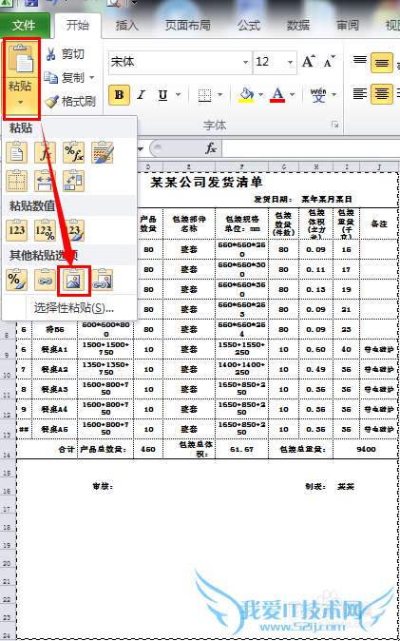Click the cell showing 0.60
Image resolution: width=400 pixels, height=641 pixels.
(315, 349)
